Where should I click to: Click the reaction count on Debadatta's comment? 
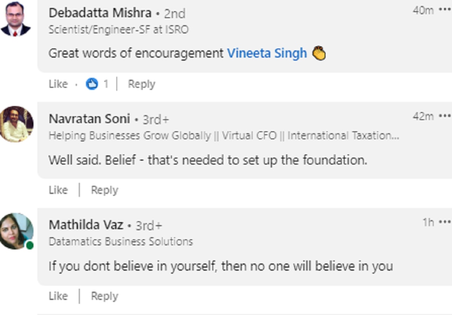[x=106, y=84]
